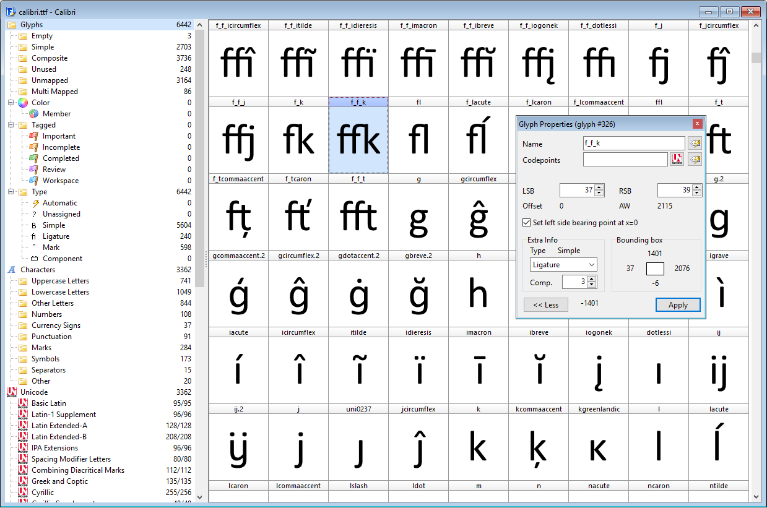Image resolution: width=767 pixels, height=508 pixels.
Task: Click the name generator icon beside the Name field
Action: click(x=695, y=144)
